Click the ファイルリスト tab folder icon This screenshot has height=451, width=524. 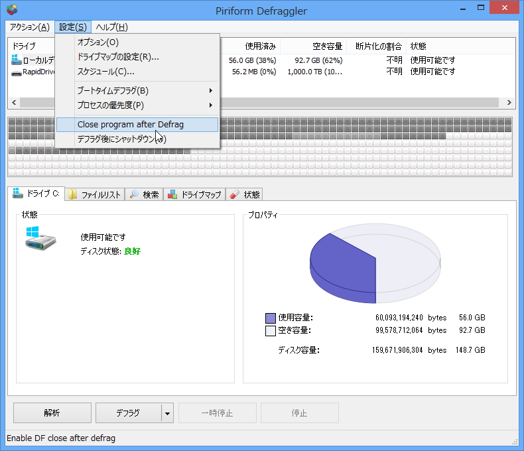coord(72,194)
